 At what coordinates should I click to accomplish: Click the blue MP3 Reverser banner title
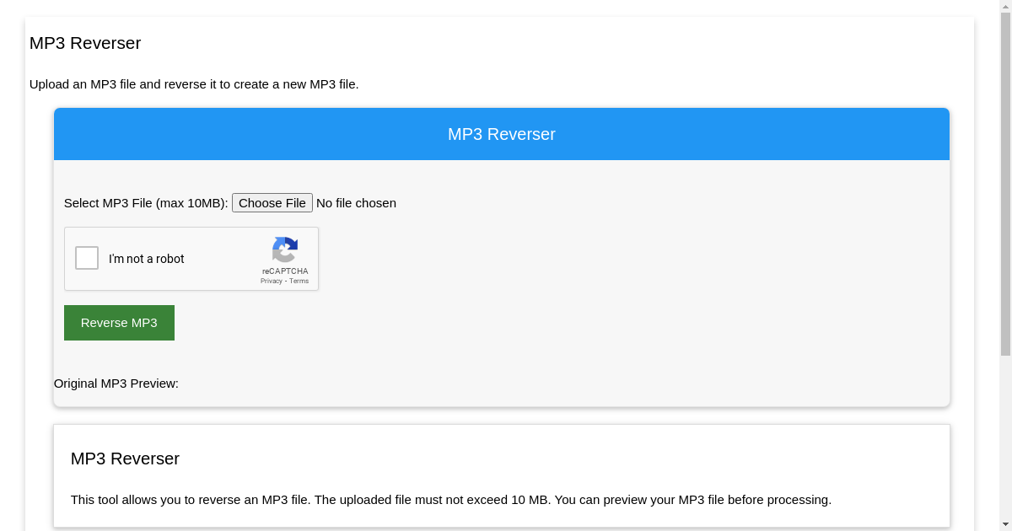(501, 134)
